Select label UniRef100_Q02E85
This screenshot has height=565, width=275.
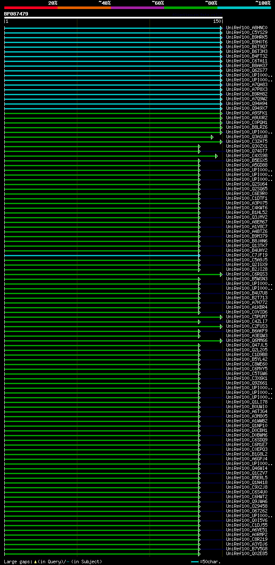[247, 553]
